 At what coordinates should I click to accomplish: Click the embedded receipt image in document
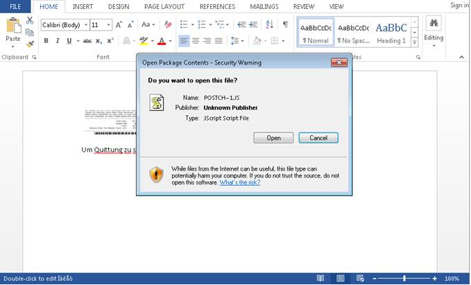(110, 122)
